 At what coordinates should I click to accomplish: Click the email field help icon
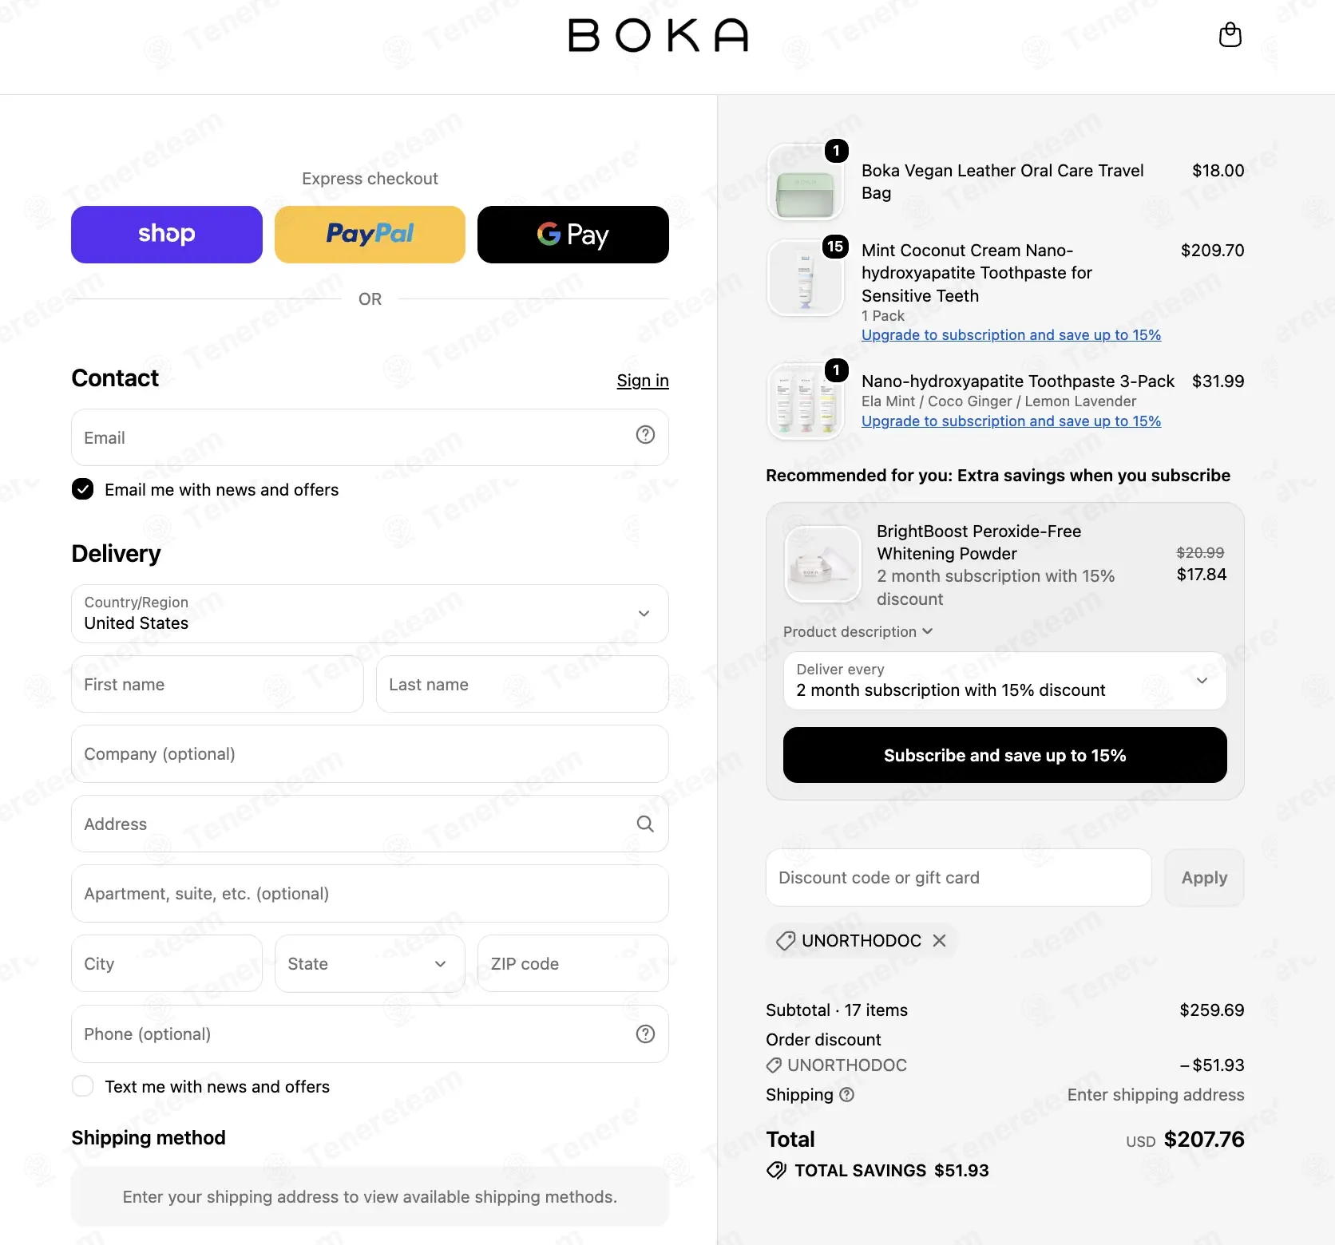(x=645, y=435)
